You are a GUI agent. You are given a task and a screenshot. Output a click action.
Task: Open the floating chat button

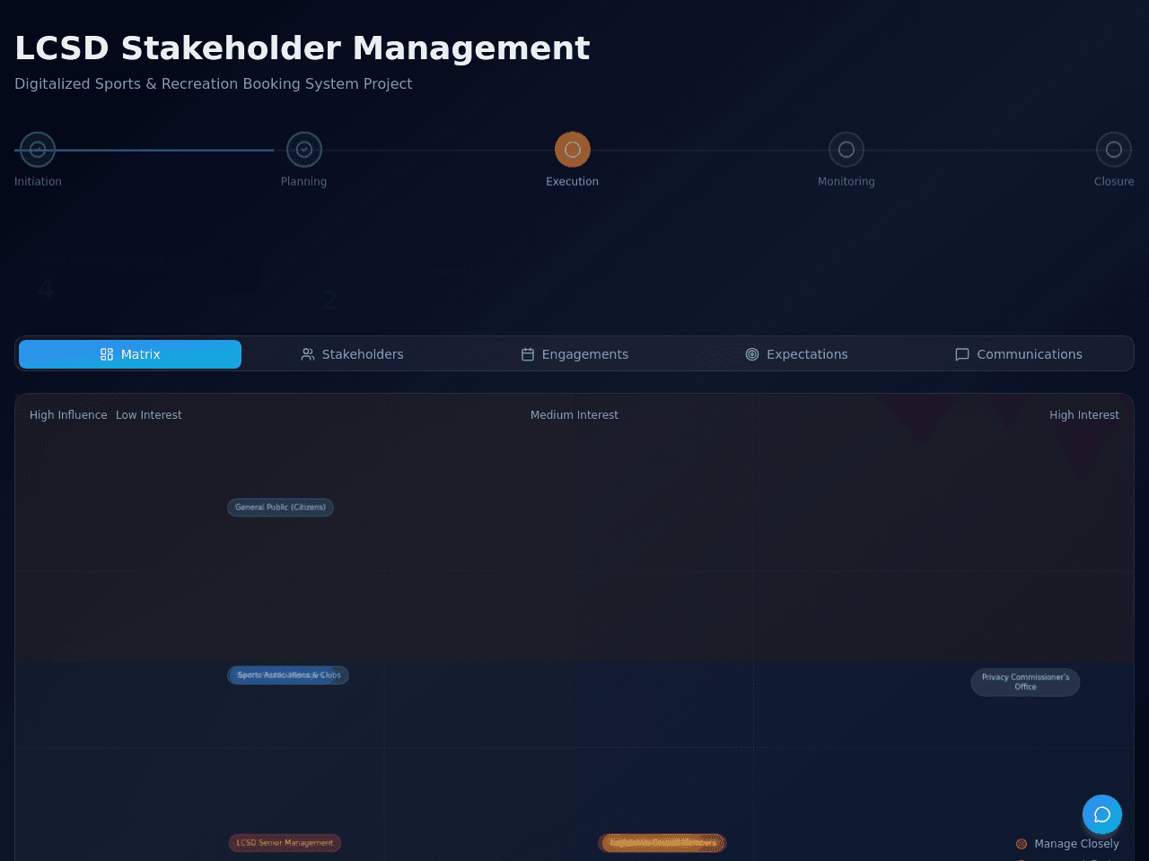click(x=1102, y=814)
